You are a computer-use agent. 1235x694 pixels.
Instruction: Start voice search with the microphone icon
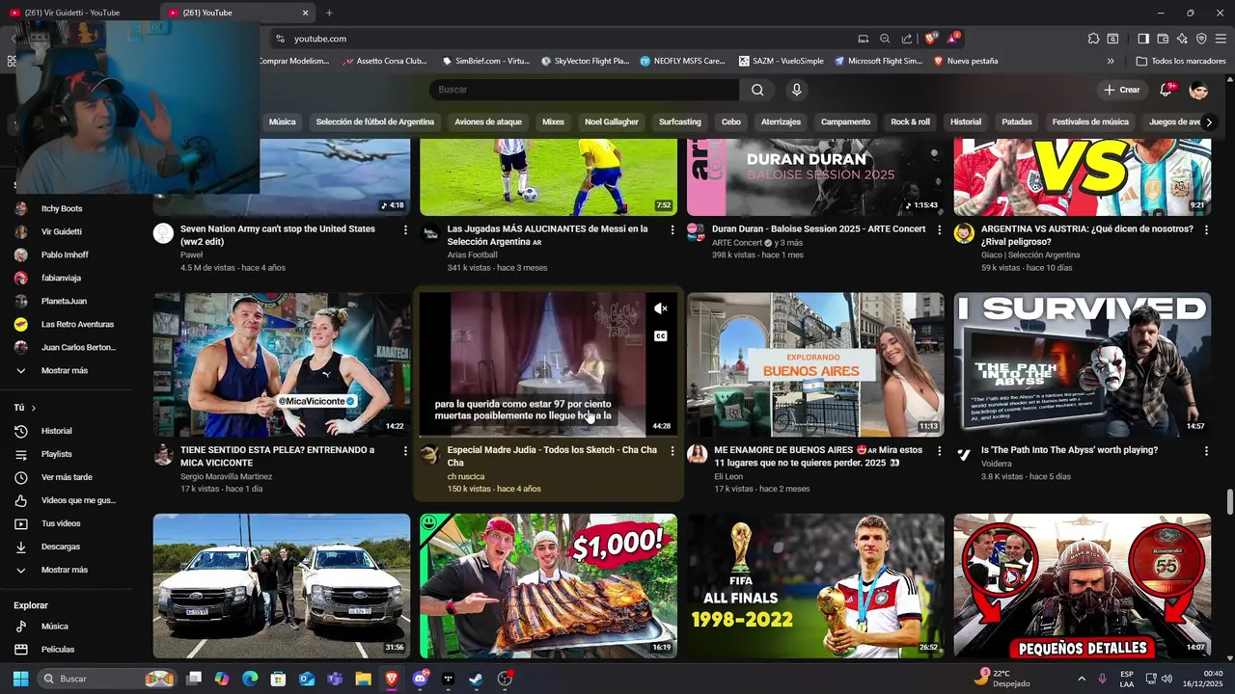pos(796,90)
